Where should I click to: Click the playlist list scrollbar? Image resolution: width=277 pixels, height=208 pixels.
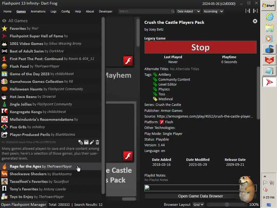[103, 105]
